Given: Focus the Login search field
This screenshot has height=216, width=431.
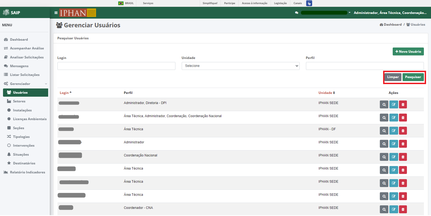Looking at the screenshot, I should [x=116, y=66].
